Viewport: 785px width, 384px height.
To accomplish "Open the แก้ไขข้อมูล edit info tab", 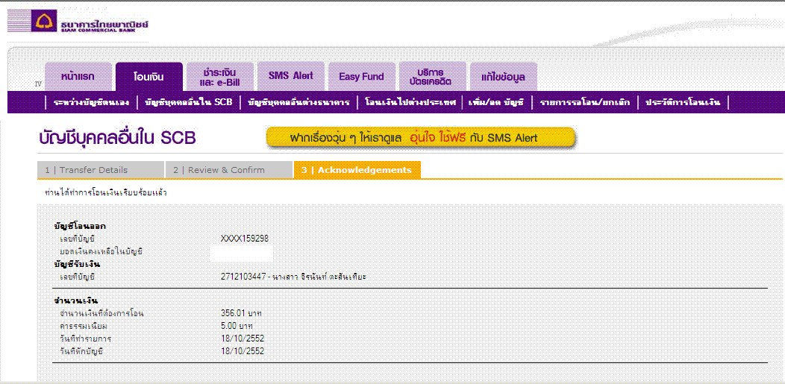I will (504, 77).
